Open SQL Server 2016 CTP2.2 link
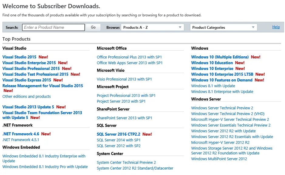The width and height of the screenshot is (285, 175). click(118, 134)
